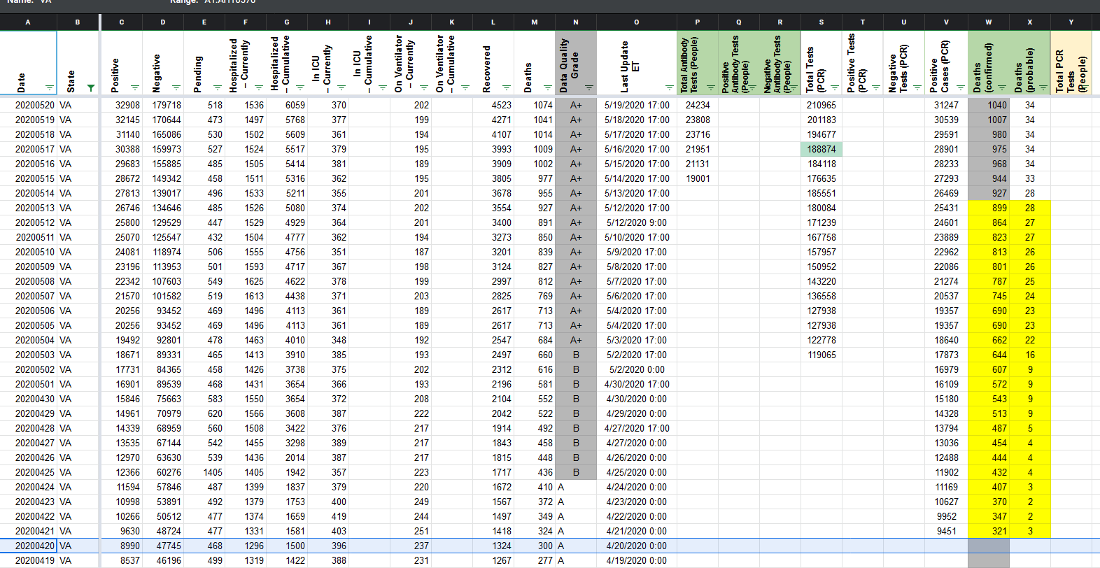
Task: Click Recovered value 4523
Action: pos(493,105)
